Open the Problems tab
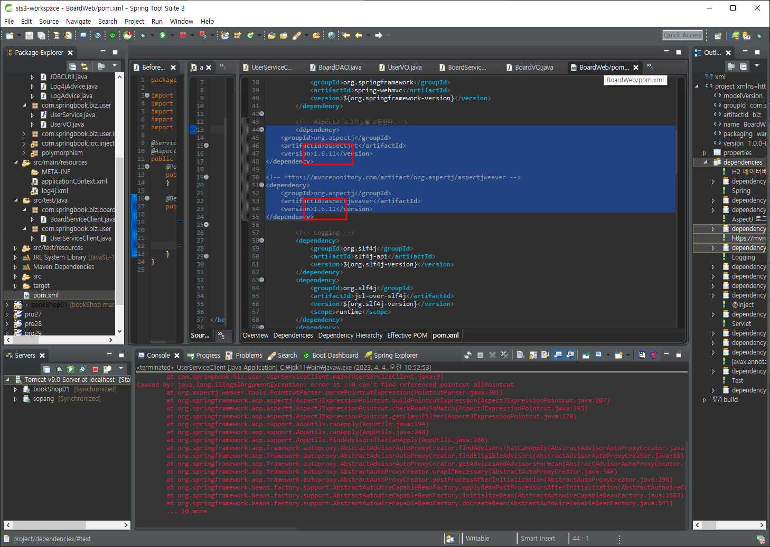Image resolution: width=770 pixels, height=547 pixels. click(244, 356)
